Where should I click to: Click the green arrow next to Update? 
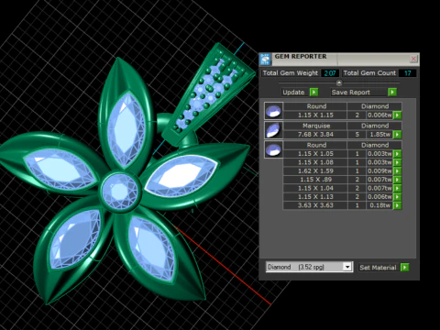click(313, 92)
